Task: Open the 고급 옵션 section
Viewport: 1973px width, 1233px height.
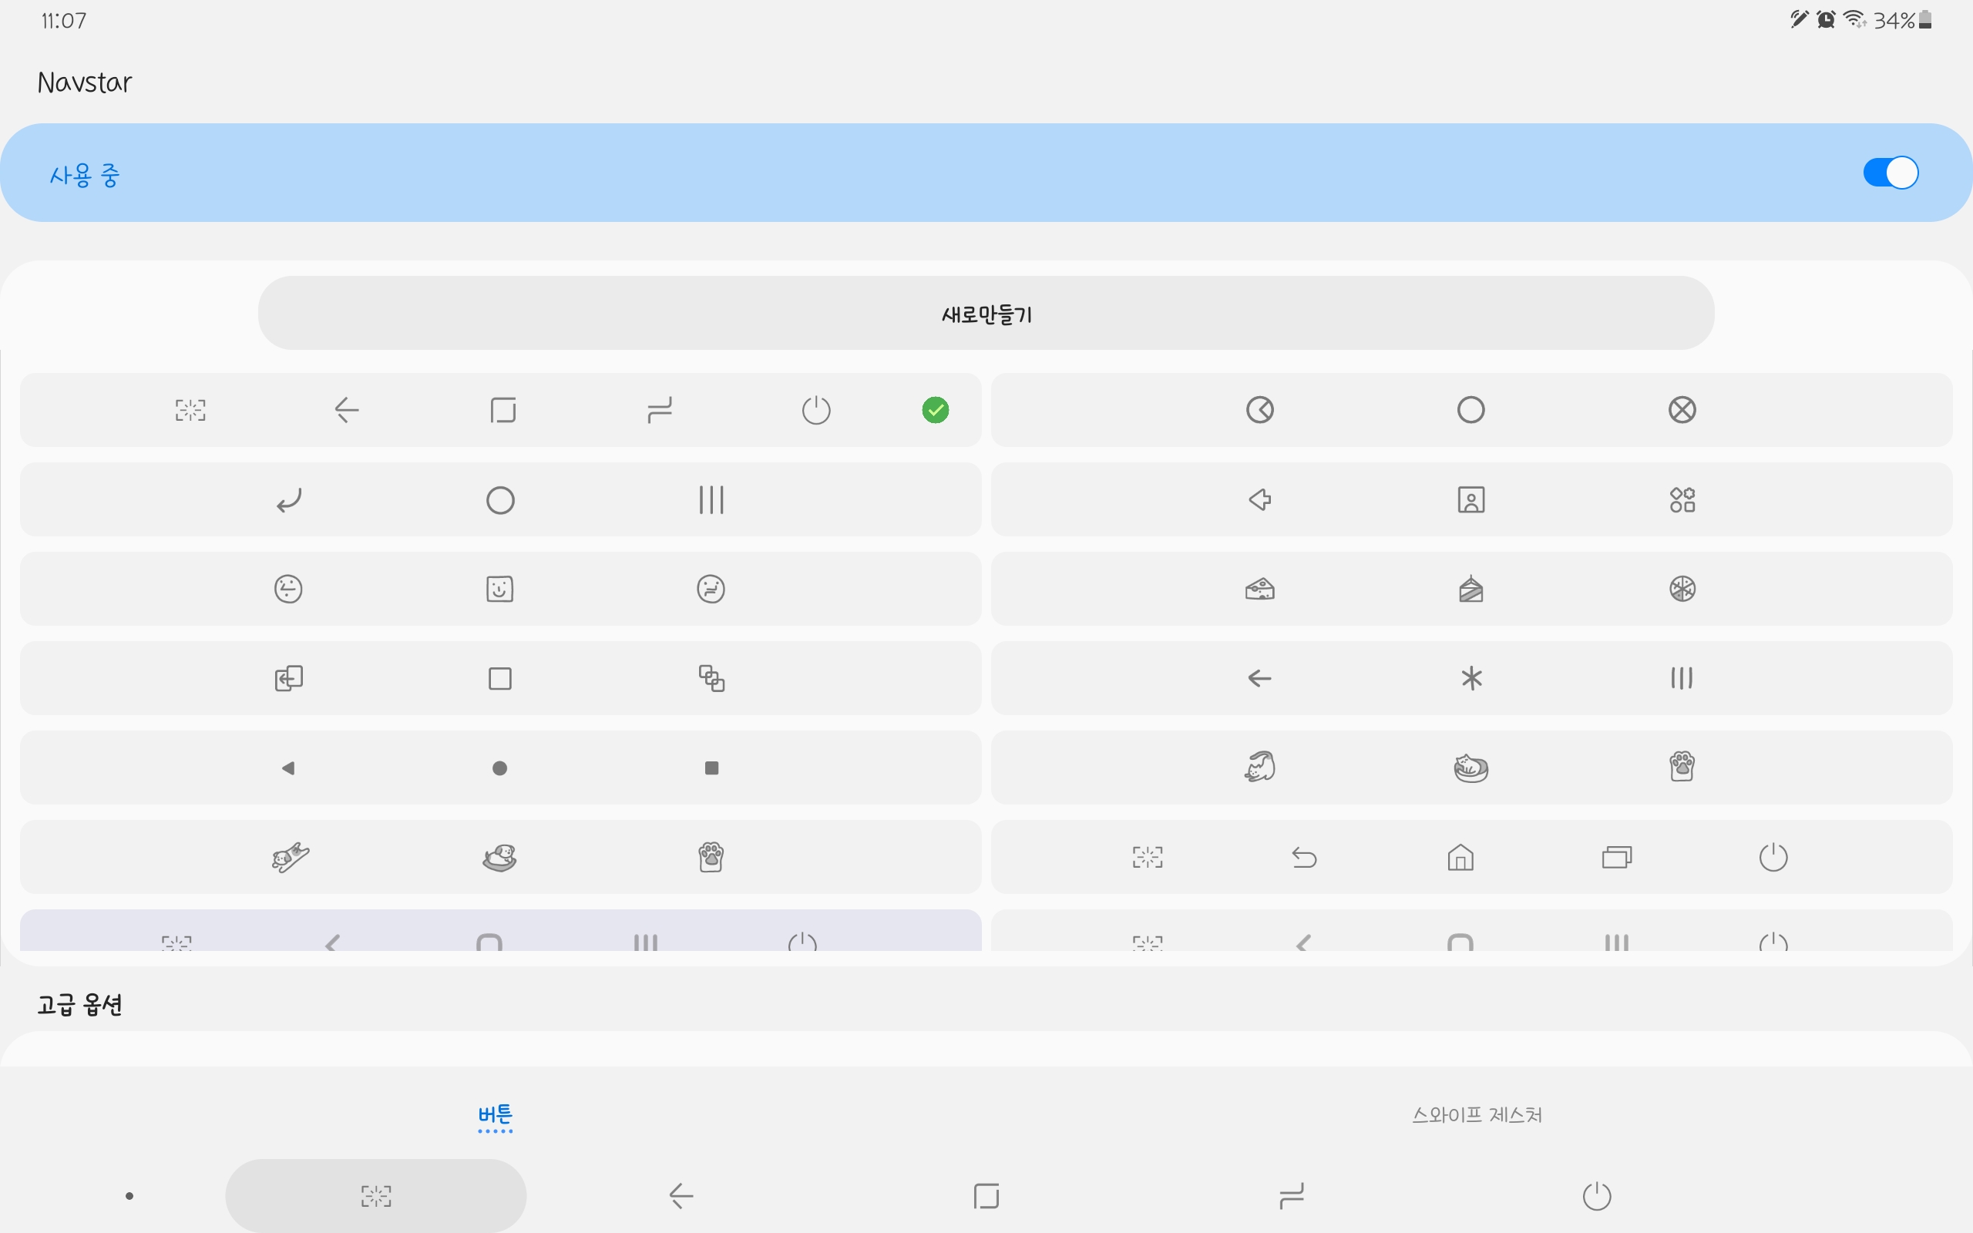Action: click(x=80, y=1005)
